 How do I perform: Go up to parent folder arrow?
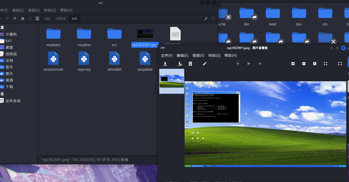pos(15,18)
